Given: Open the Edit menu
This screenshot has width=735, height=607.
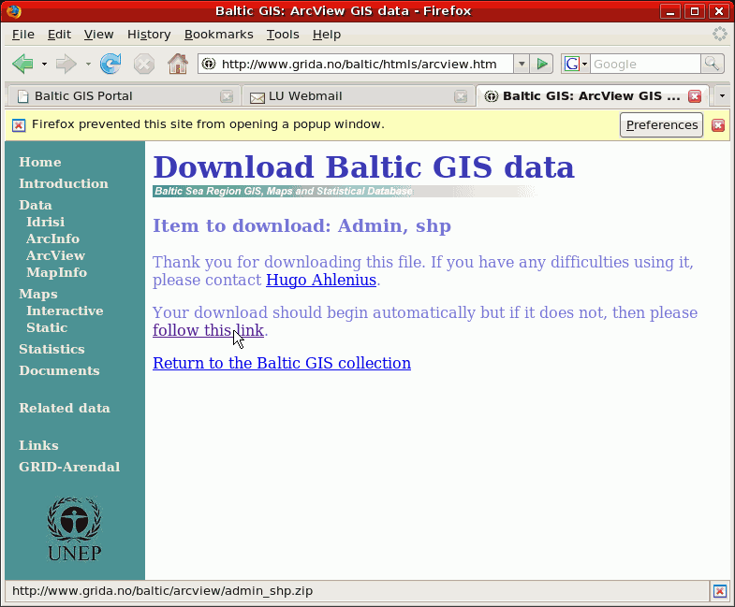Looking at the screenshot, I should tap(59, 35).
